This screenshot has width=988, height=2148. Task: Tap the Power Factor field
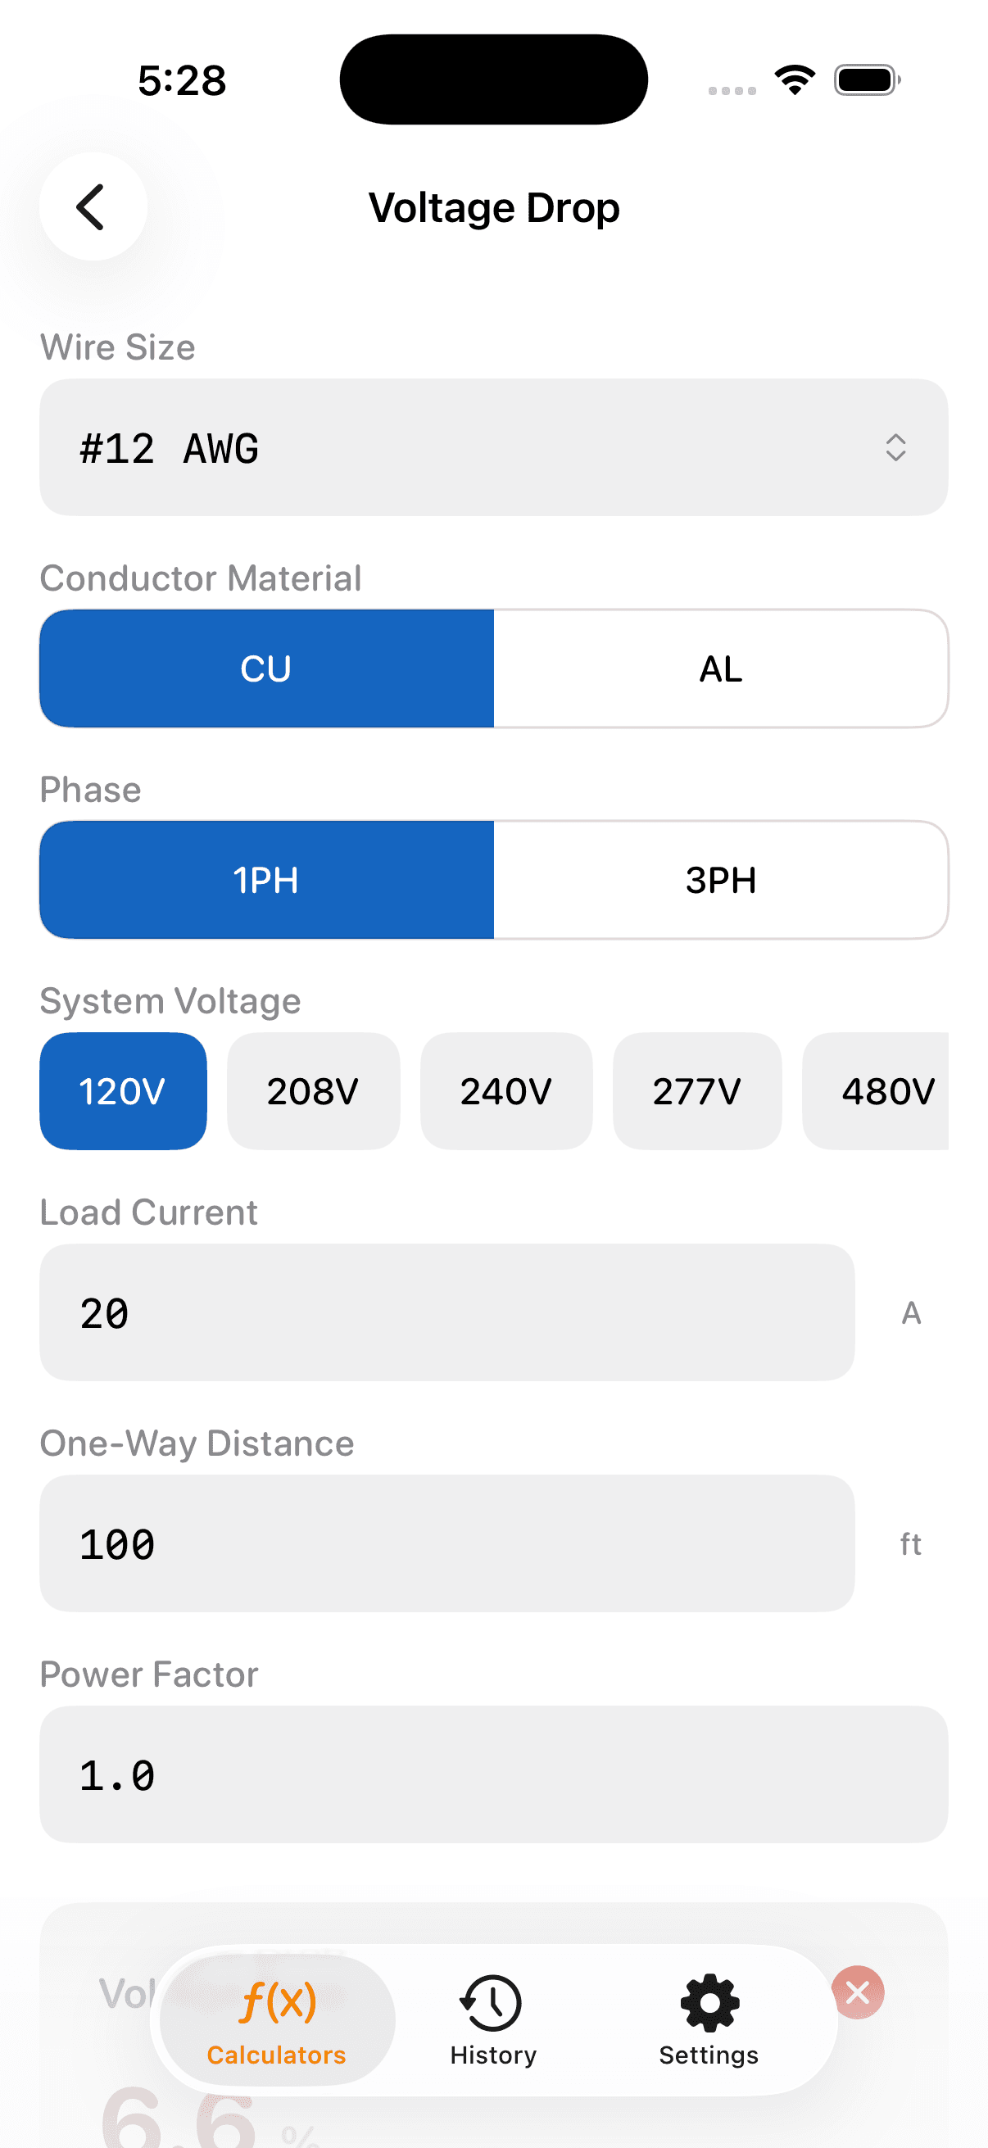coord(492,1774)
